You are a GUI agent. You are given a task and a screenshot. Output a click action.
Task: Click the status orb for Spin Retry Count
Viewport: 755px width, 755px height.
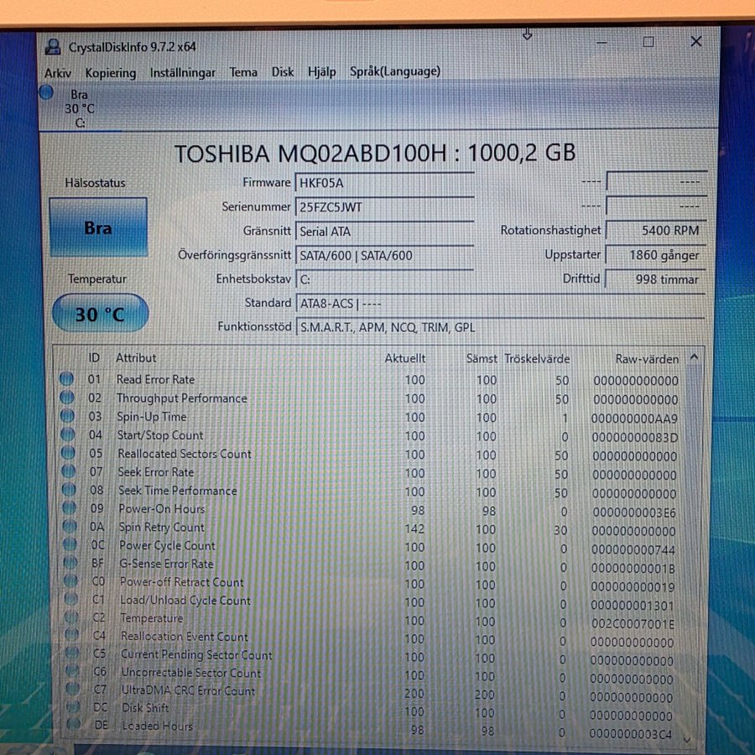pos(68,528)
